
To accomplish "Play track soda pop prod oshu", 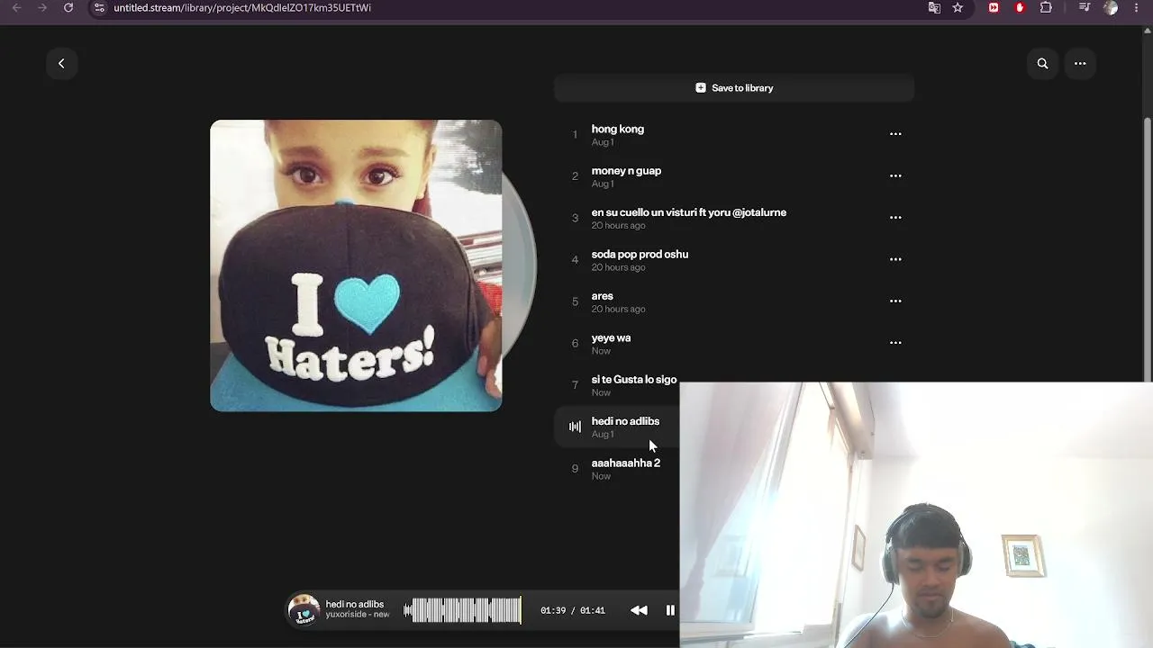I will (x=734, y=259).
